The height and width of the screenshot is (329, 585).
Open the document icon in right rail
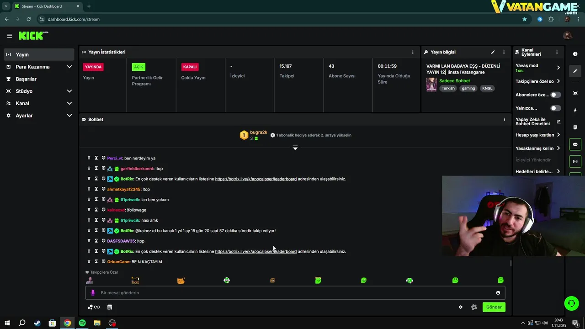pyautogui.click(x=575, y=127)
